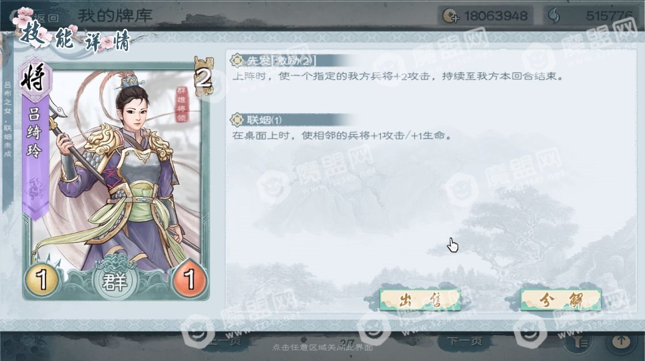Screen dimensions: 645x361
Task: Click the card cost number 2 badge
Action: (204, 77)
